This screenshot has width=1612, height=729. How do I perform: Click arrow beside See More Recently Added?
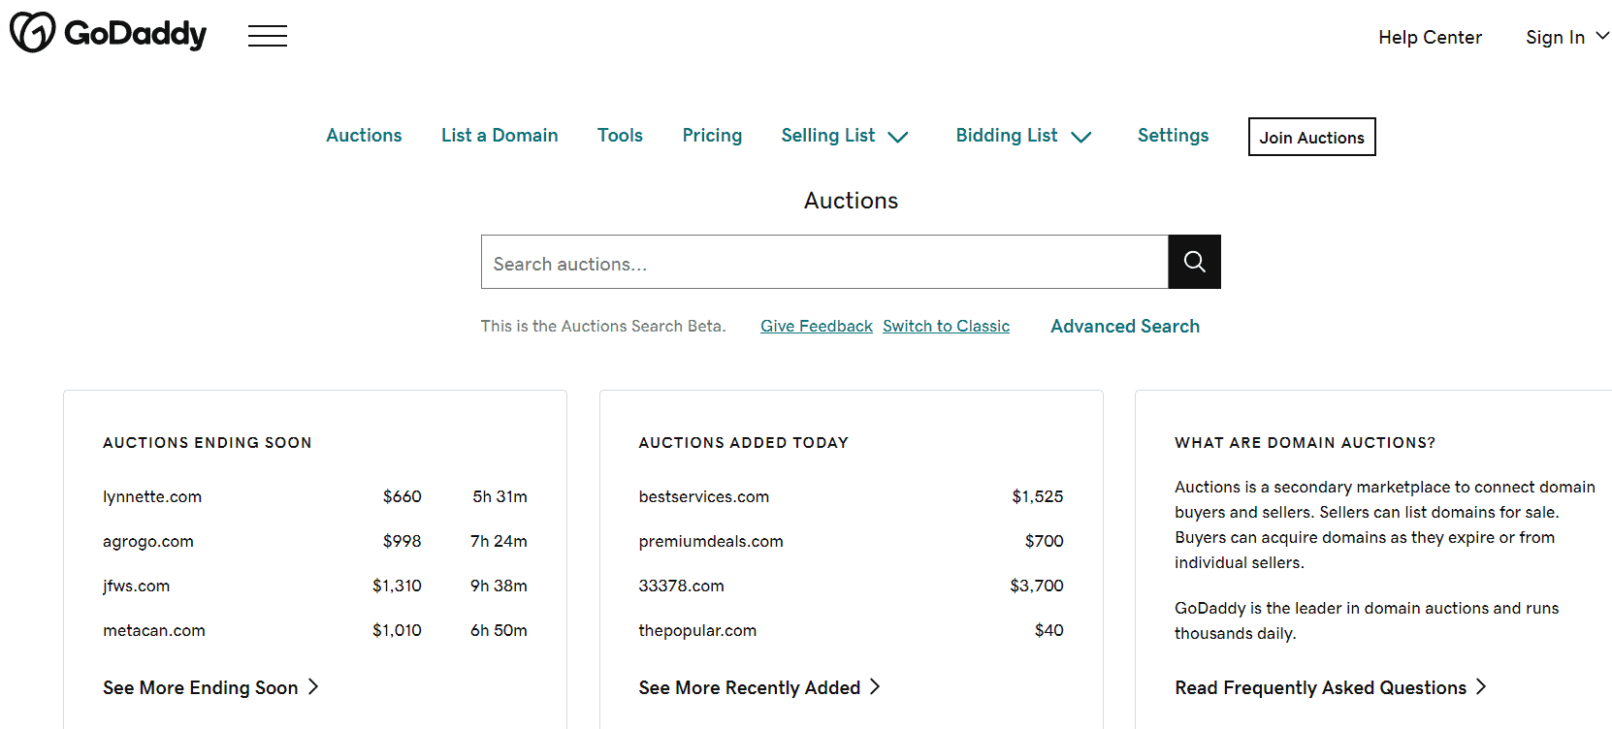(875, 686)
